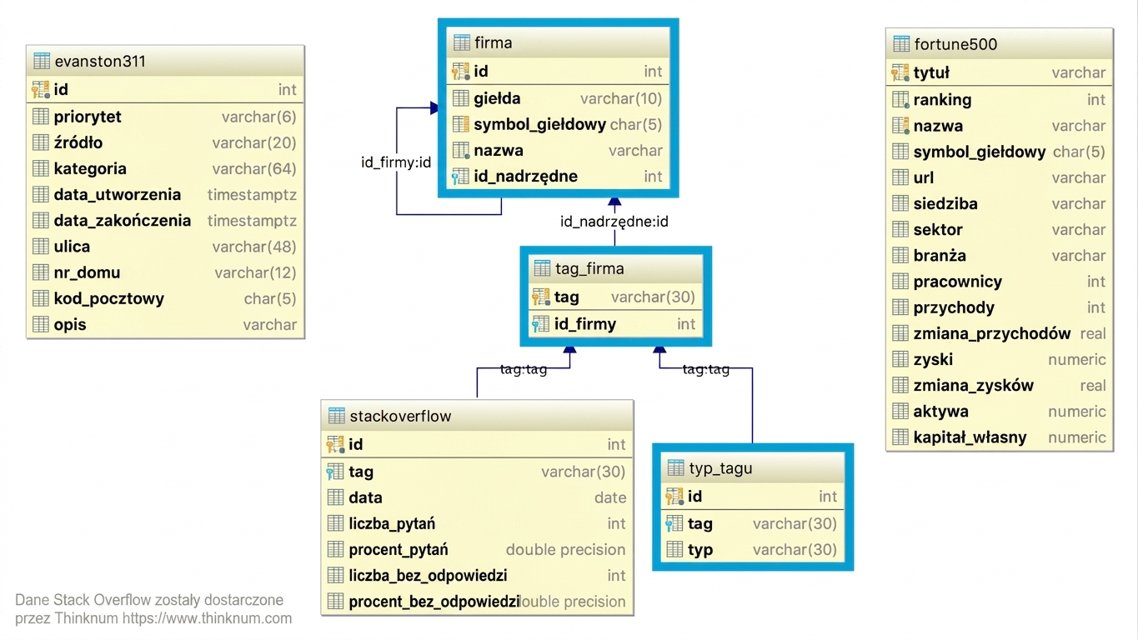Viewport: 1138px width, 640px height.
Task: Select tag:tag label on the typ_tagu relation
Action: [x=706, y=369]
